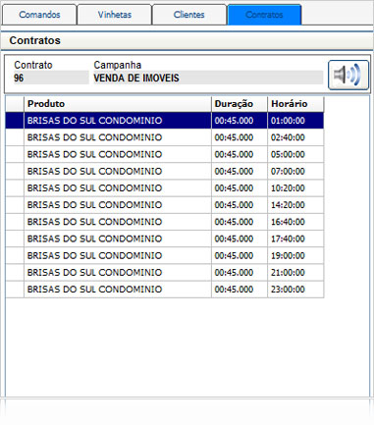Click the Horário cell 07:00:00
This screenshot has width=374, height=425.
[x=295, y=172]
